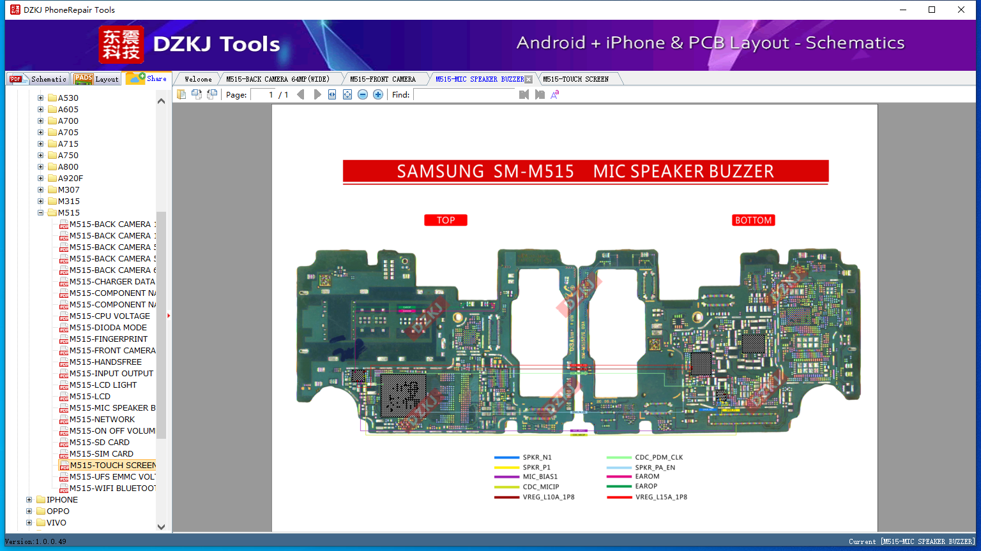Select the M515-MIC SPEAKER BUZZER document tab
Image resolution: width=981 pixels, height=551 pixels.
[480, 79]
